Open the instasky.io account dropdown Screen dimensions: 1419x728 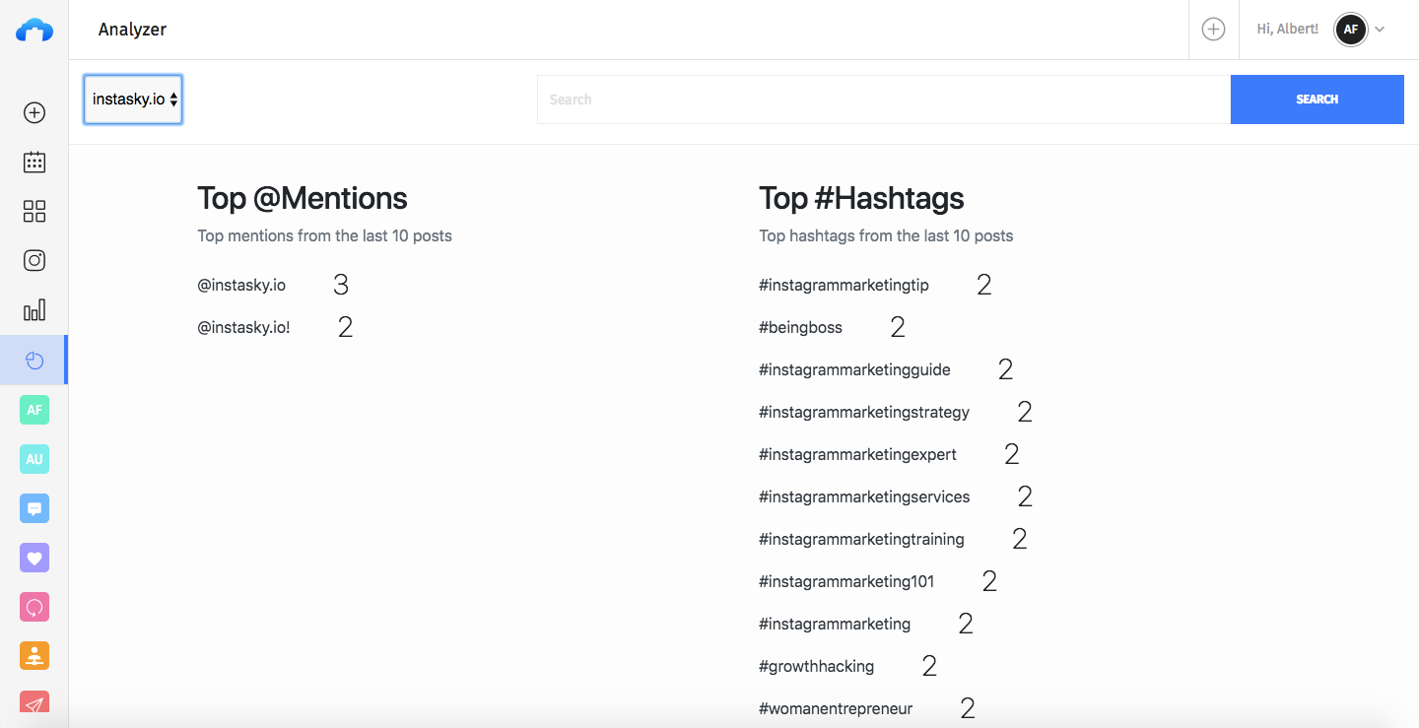[x=133, y=99]
